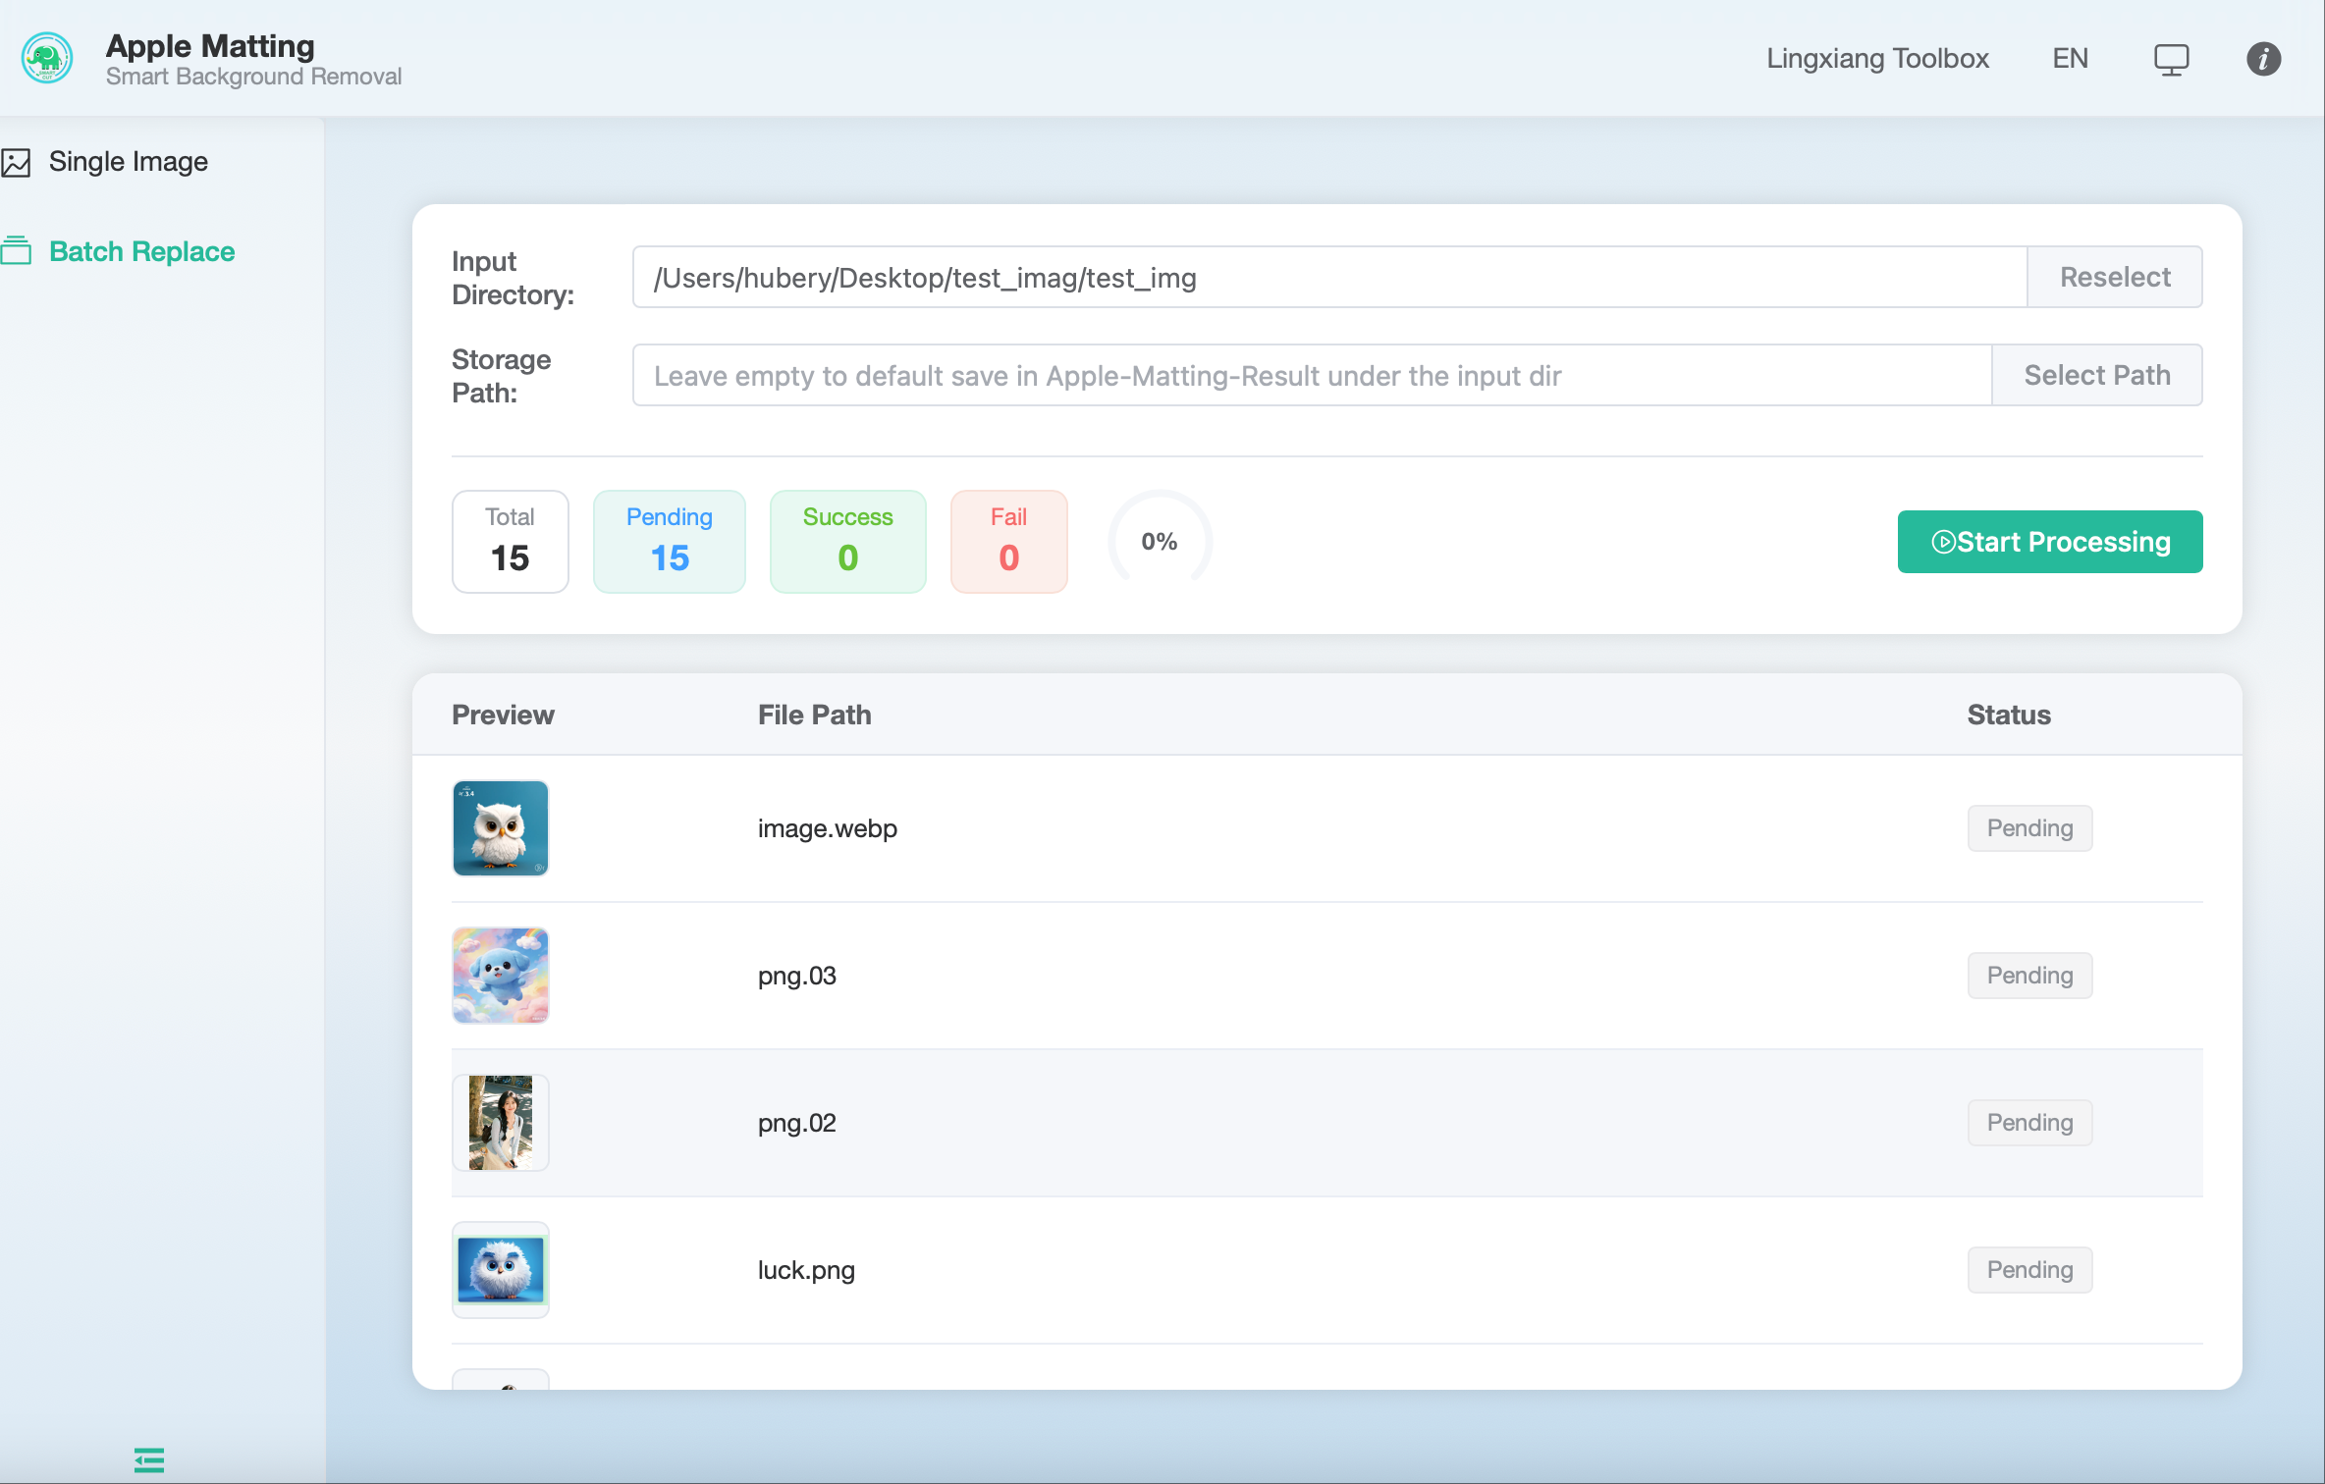This screenshot has height=1484, width=2325.
Task: Click the monitor display icon
Action: pyautogui.click(x=2171, y=59)
